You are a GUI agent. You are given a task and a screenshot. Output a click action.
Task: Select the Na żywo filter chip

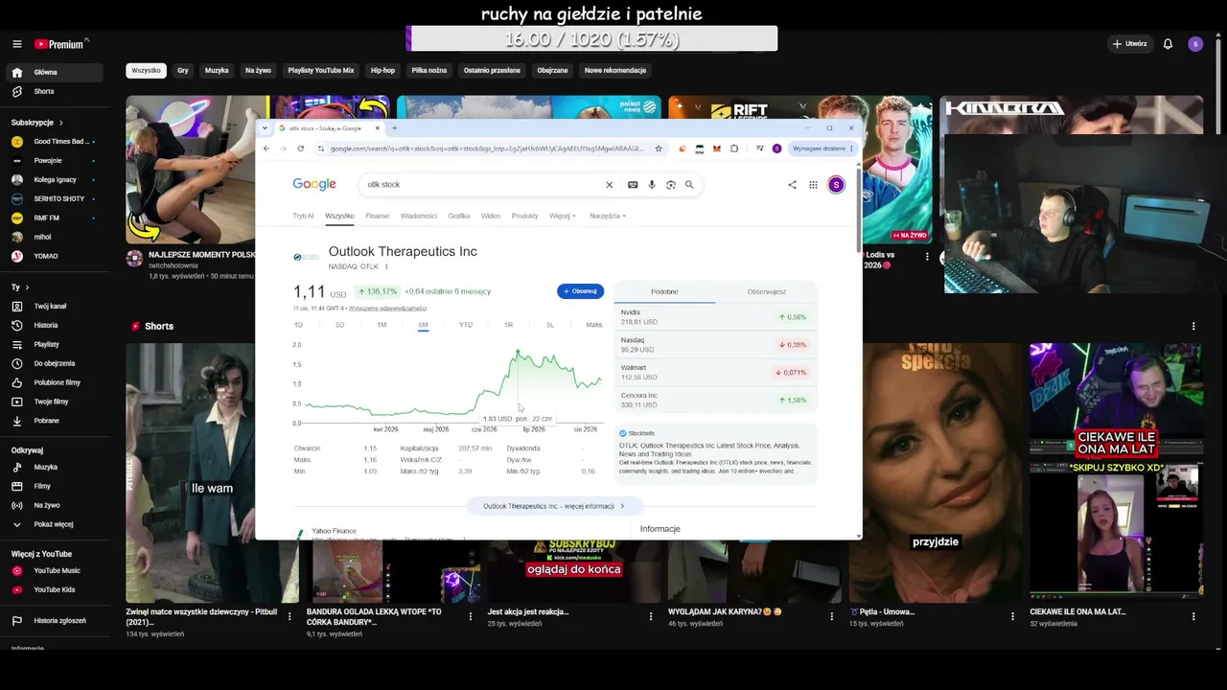click(258, 71)
